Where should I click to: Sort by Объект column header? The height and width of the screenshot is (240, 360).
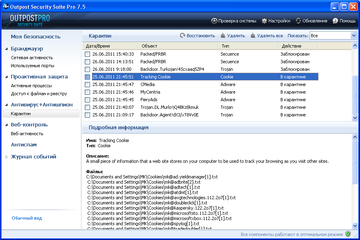click(x=178, y=46)
